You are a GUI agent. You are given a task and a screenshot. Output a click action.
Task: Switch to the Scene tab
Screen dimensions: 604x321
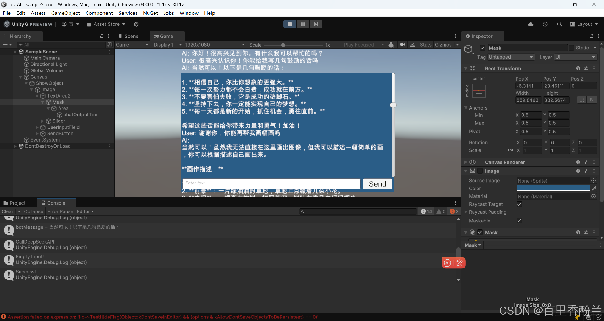click(x=128, y=36)
